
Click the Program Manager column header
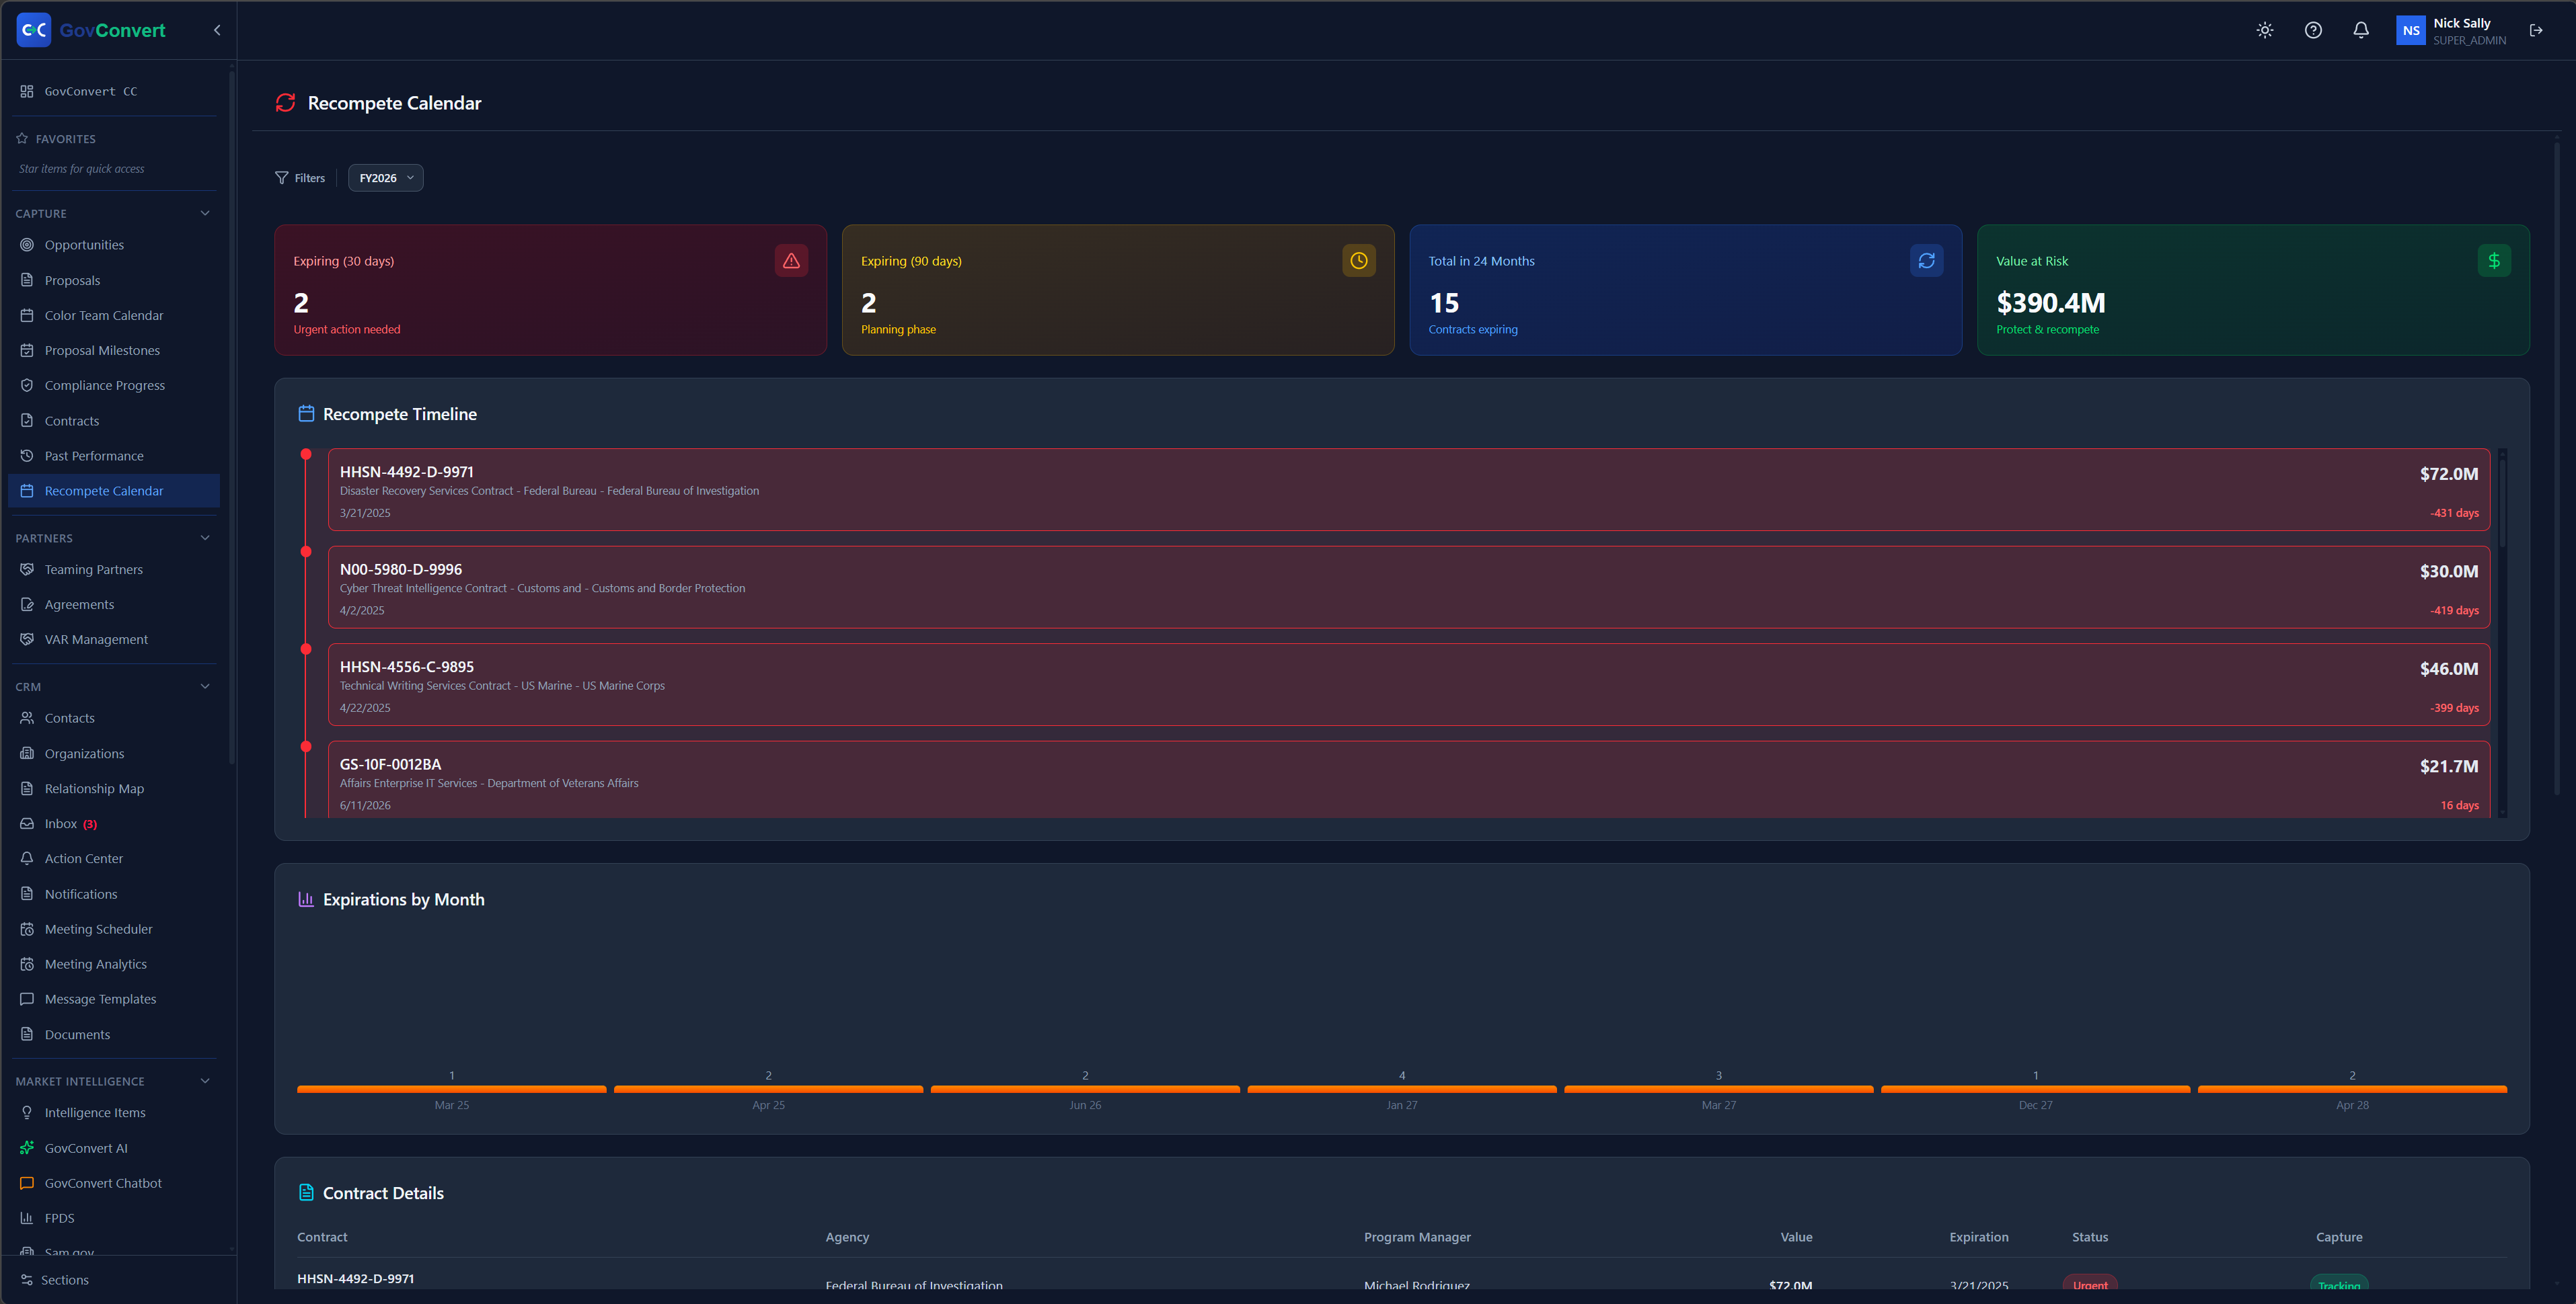pyautogui.click(x=1417, y=1237)
